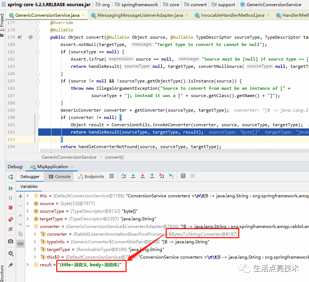Image resolution: width=309 pixels, height=282 pixels.
Task: Expand nested 'converter' BytesToStringConverter field
Action: pos(35,234)
